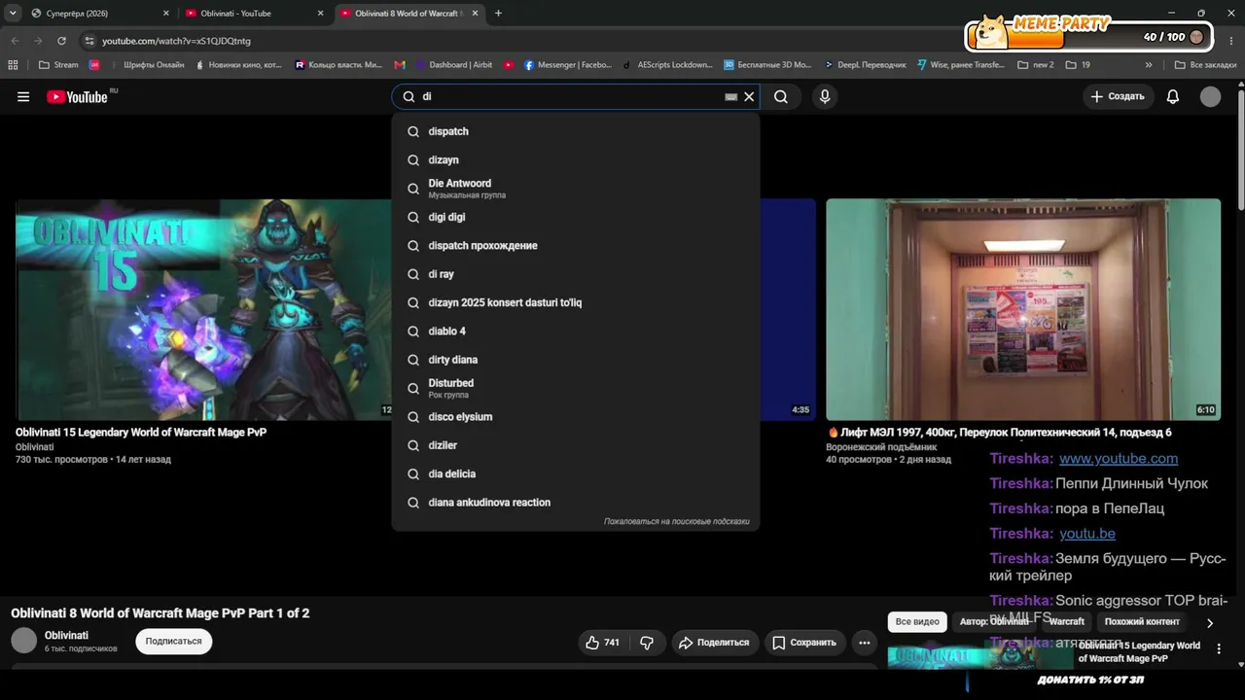Select the 'diziler' suggestion

click(x=576, y=445)
